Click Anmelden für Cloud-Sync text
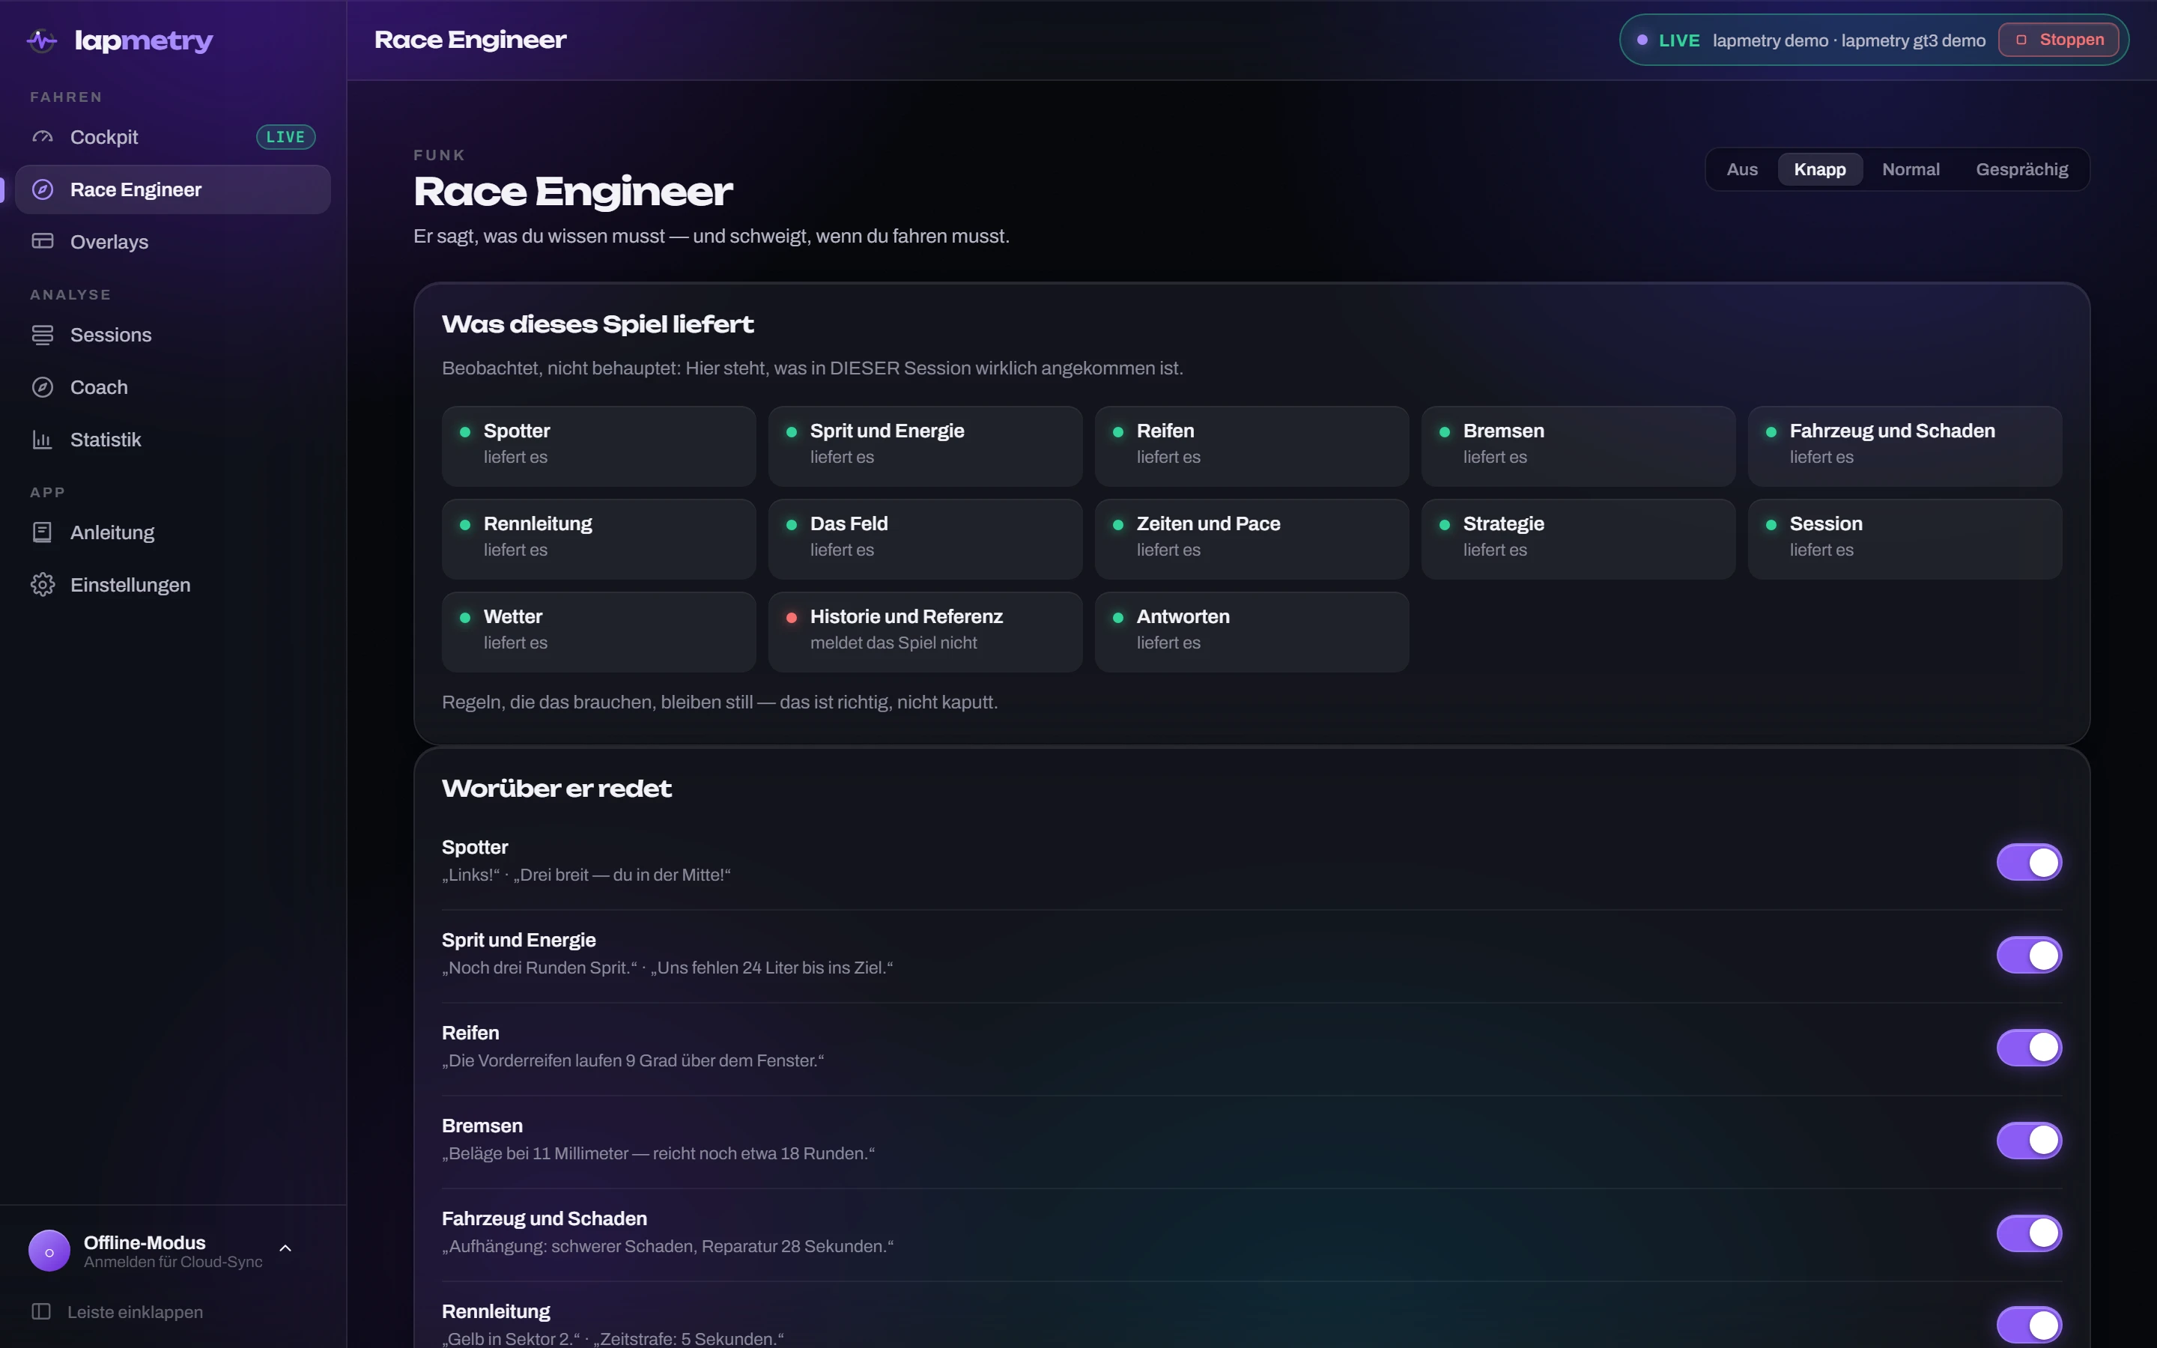Image resolution: width=2157 pixels, height=1348 pixels. pos(173,1263)
